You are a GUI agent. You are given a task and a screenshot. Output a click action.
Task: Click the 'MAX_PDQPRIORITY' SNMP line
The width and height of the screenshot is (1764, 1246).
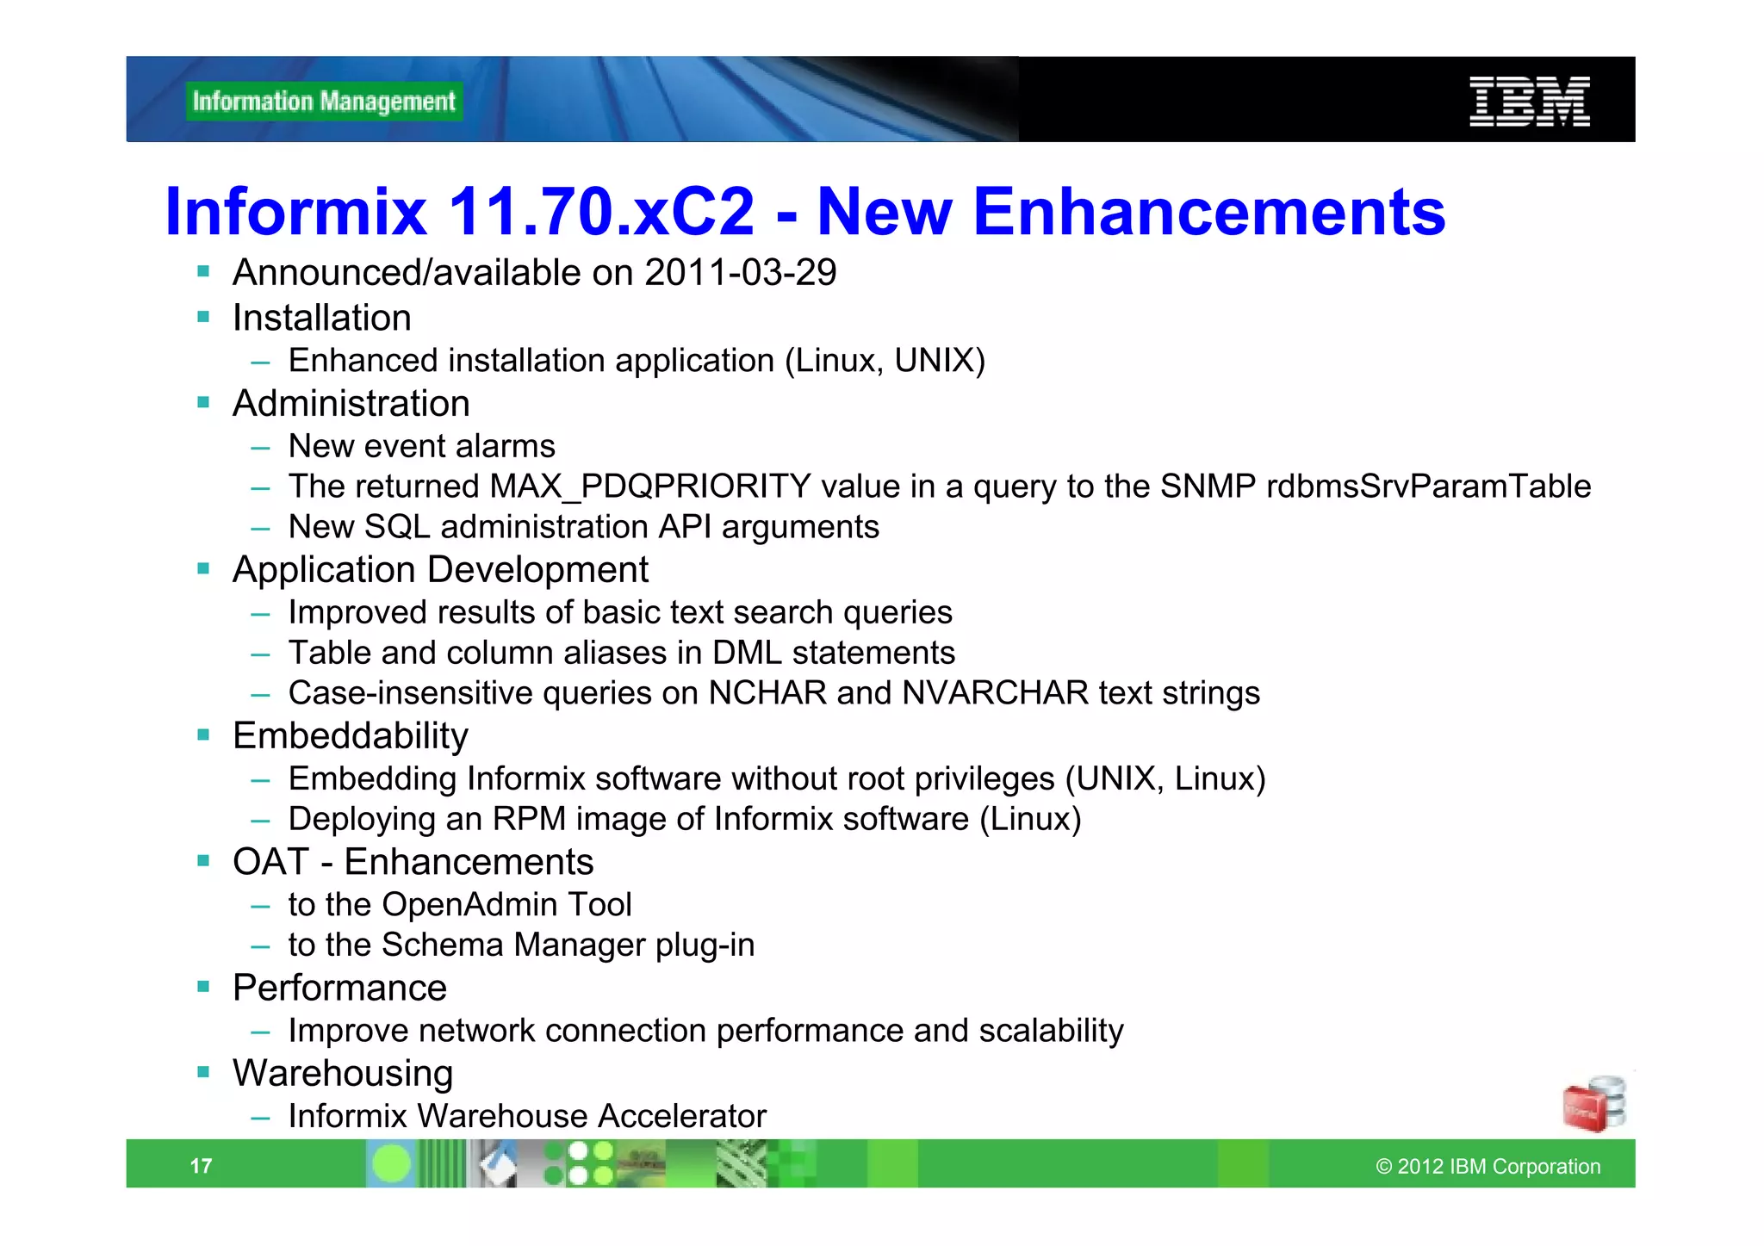pyautogui.click(x=940, y=487)
